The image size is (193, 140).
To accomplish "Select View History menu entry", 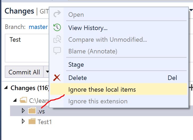I will click(88, 27).
